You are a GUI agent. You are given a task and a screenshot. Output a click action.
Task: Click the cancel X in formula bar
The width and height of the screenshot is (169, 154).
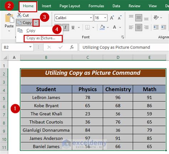(x=49, y=47)
